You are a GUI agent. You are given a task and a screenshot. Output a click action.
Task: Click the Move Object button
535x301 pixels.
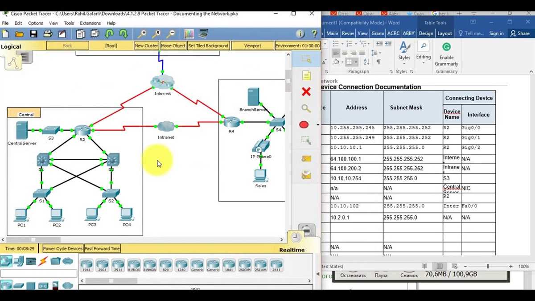[173, 45]
